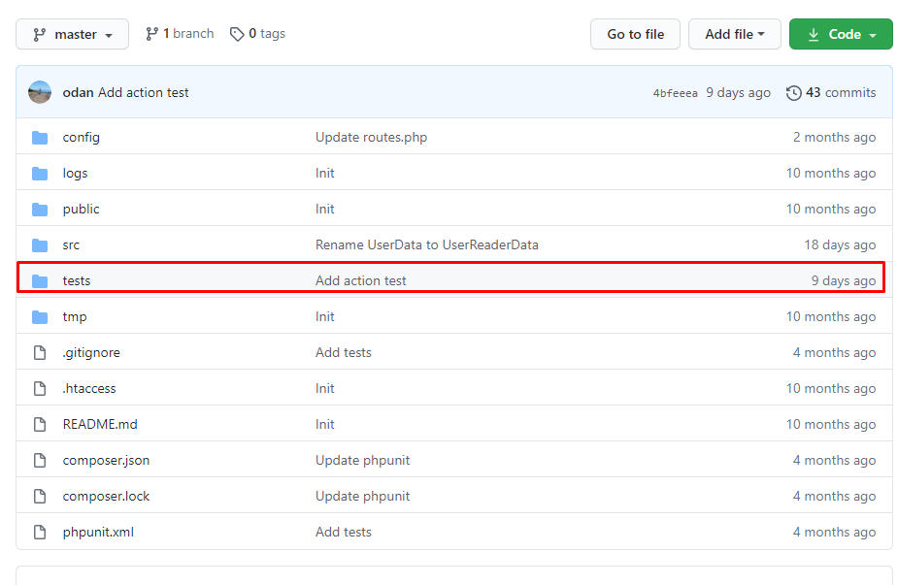Click the file icon beside composer.json

point(39,460)
